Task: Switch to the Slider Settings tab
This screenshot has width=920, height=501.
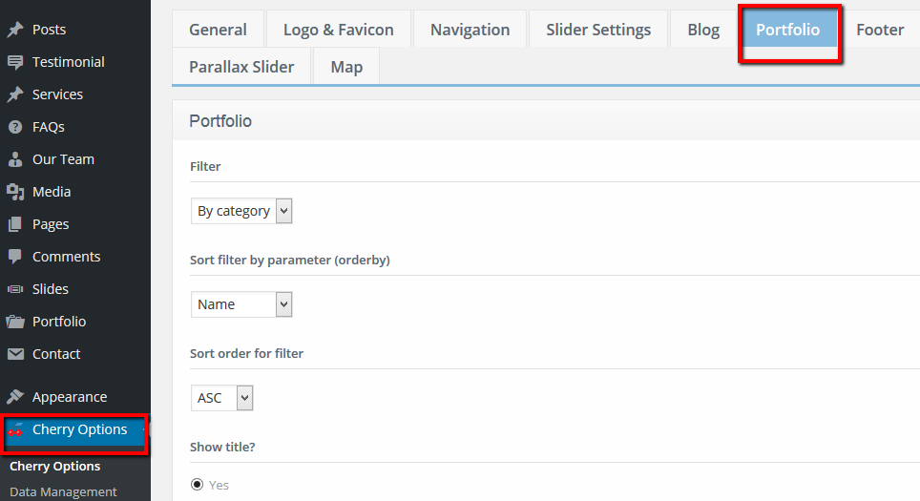Action: (x=598, y=30)
